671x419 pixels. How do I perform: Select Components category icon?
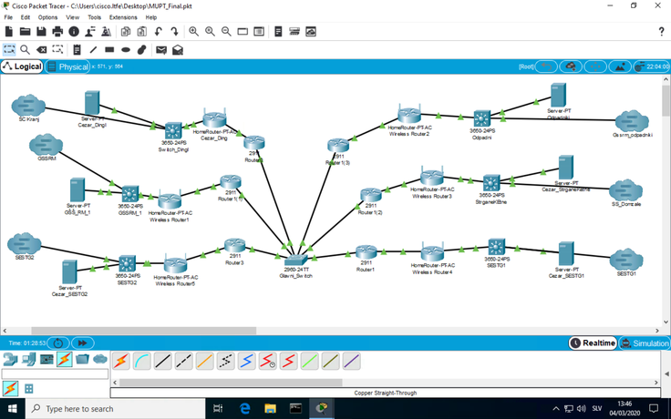pyautogui.click(x=46, y=359)
